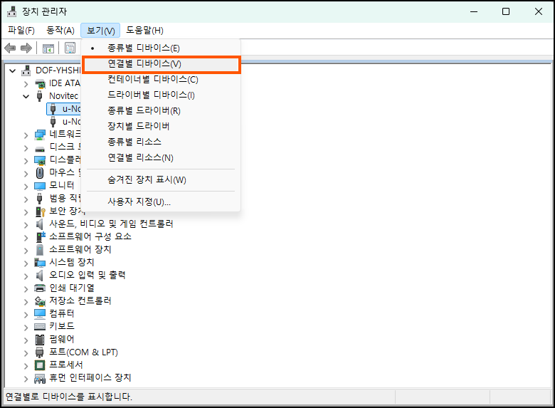This screenshot has width=555, height=408.
Task: Select the 소프트웨어 구성 요소 tree entry
Action: (x=90, y=236)
